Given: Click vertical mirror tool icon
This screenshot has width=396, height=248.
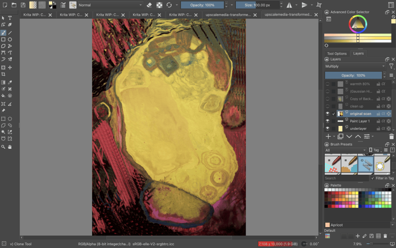Looking at the screenshot, I should pyautogui.click(x=304, y=5).
